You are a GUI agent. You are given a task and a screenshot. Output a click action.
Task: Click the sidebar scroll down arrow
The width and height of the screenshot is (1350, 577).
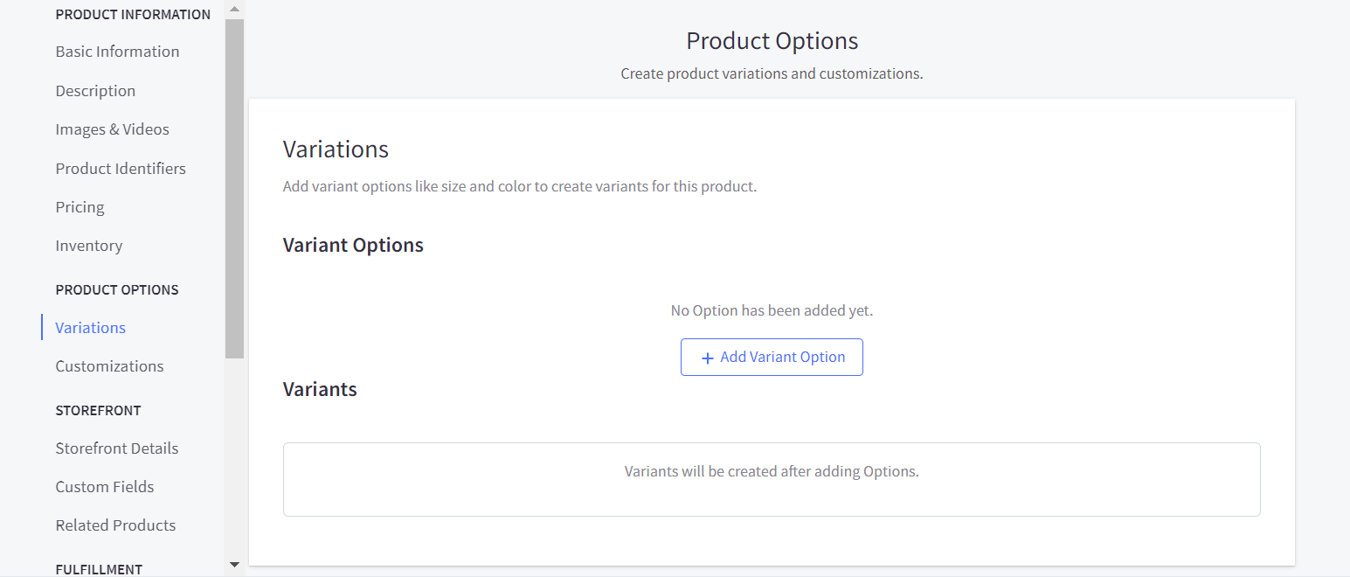click(x=234, y=565)
